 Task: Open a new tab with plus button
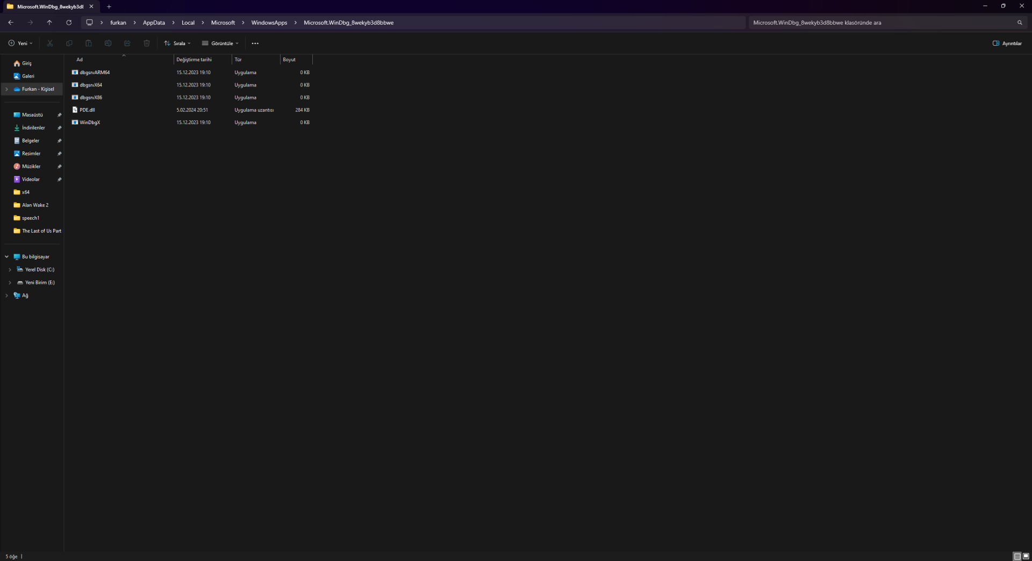(109, 6)
